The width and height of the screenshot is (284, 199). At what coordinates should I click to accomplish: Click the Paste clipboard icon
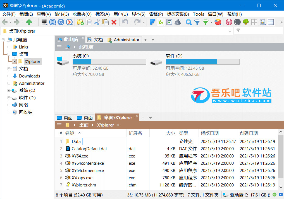coord(105,22)
